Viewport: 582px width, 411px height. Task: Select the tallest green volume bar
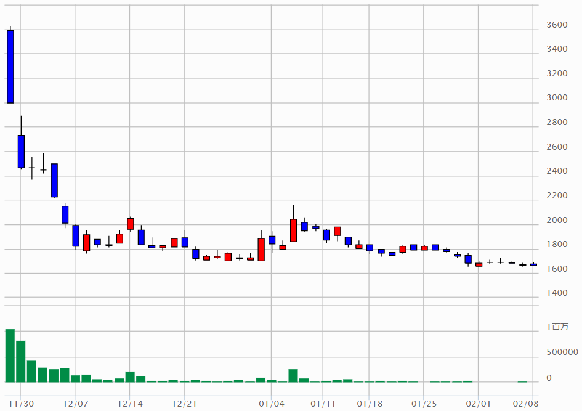pos(10,356)
